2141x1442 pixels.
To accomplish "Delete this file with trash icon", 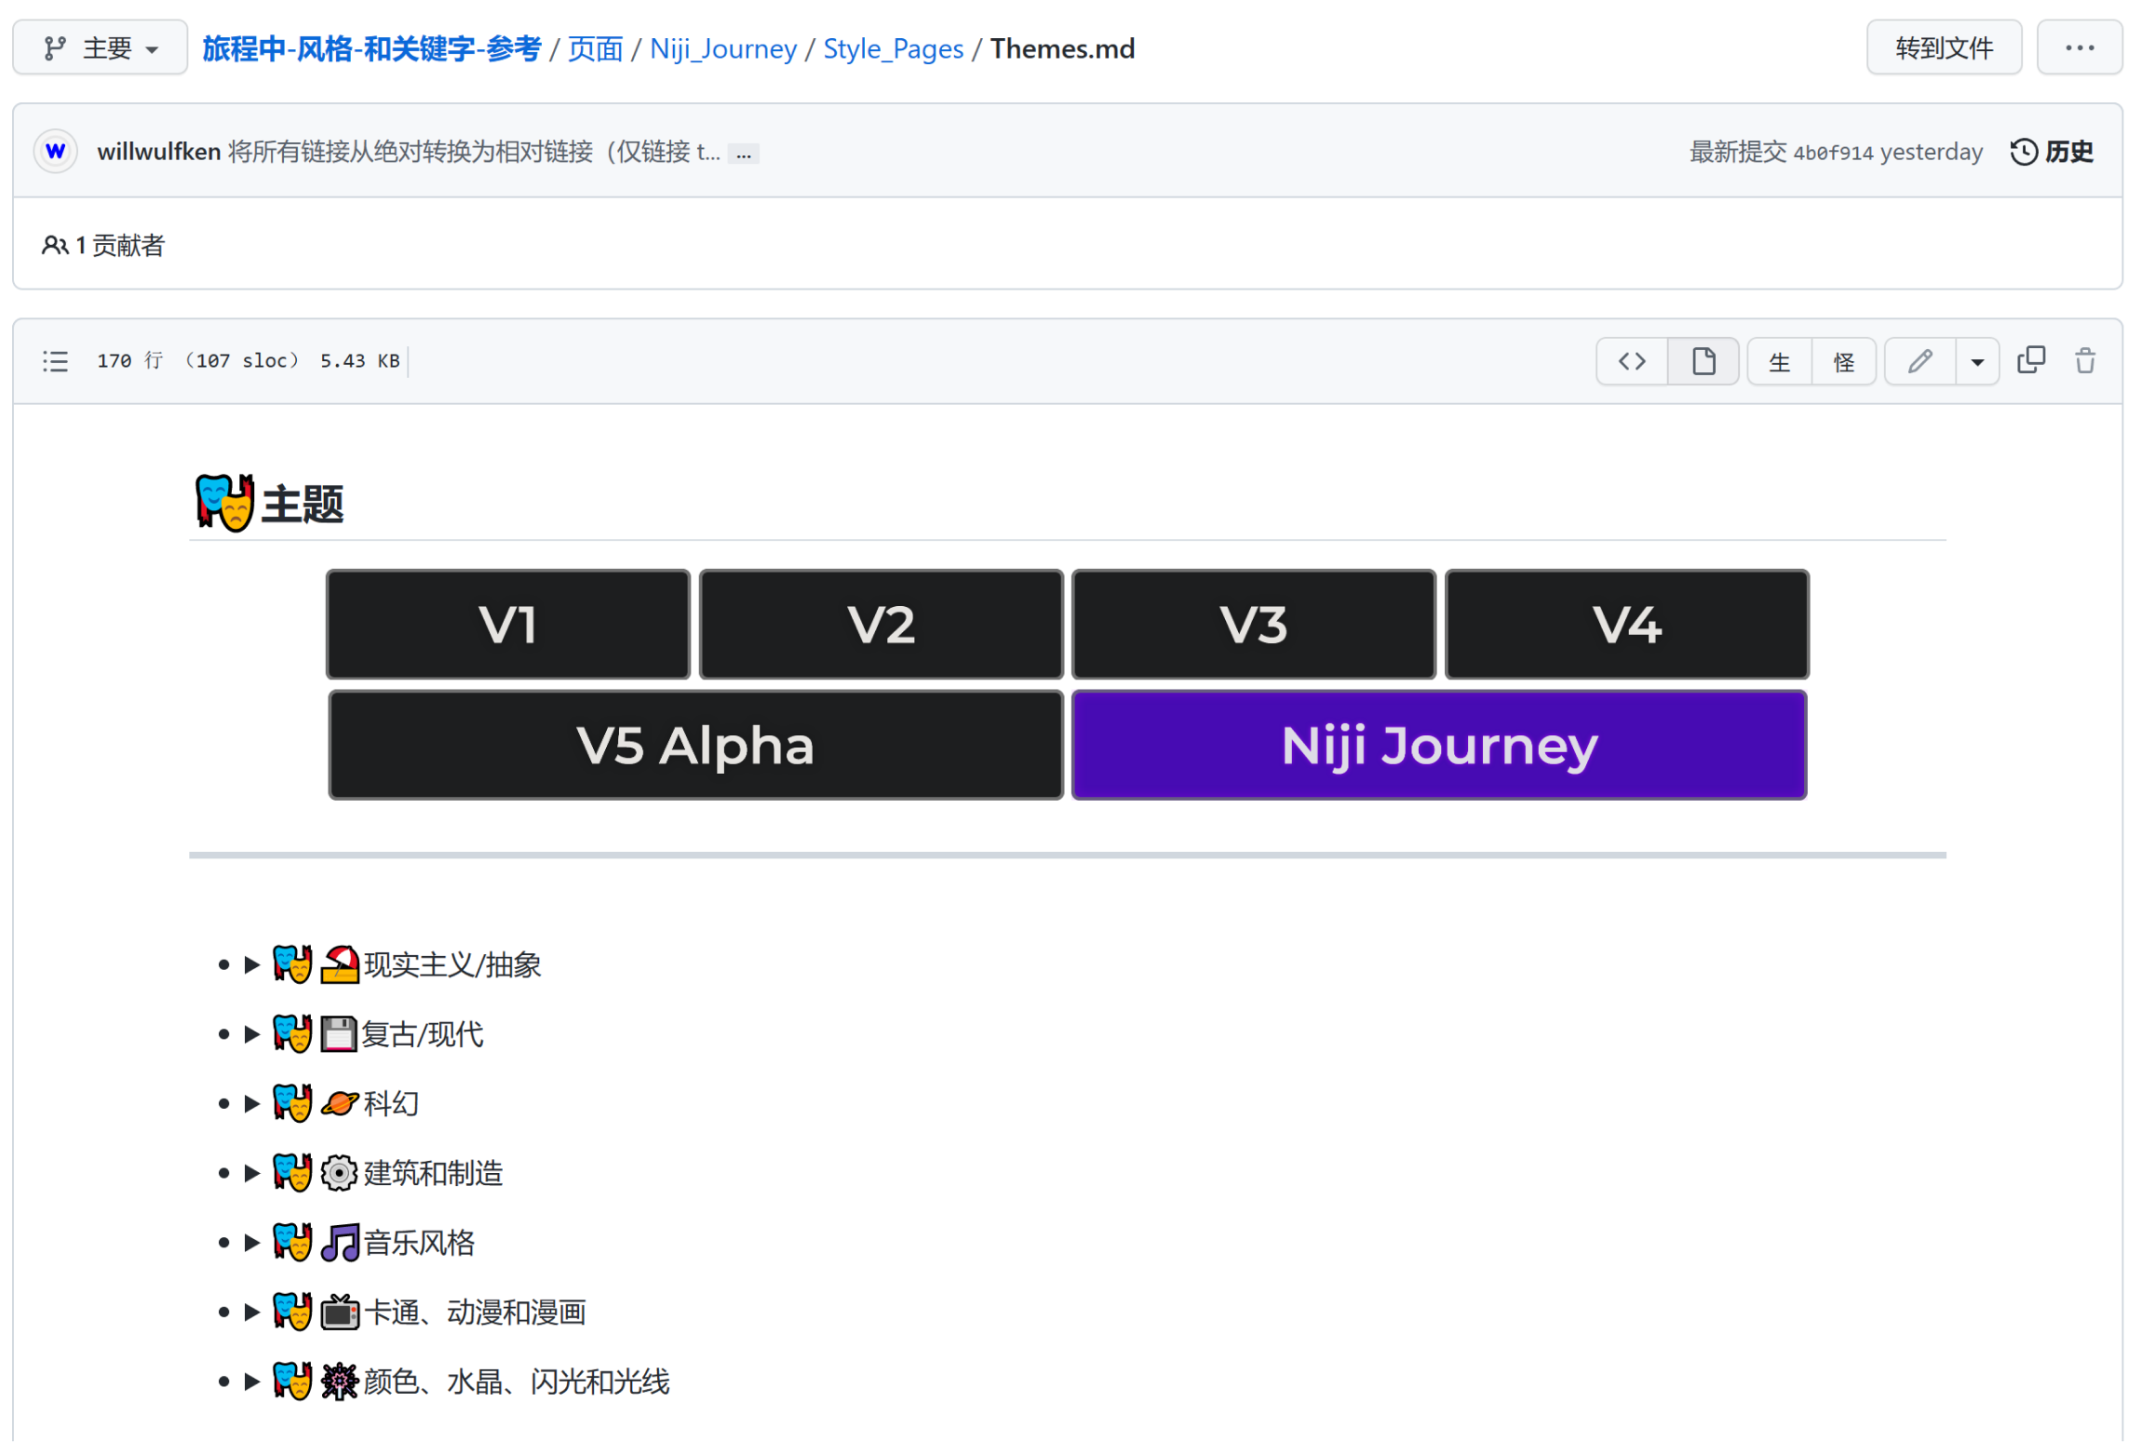I will (x=2084, y=360).
